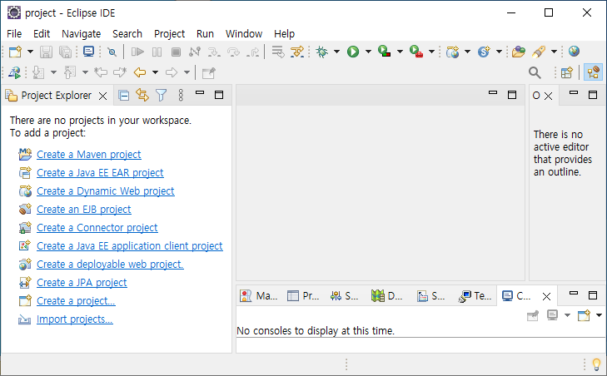Screen dimensions: 607x376
Task: Select the Java EE perspective button
Action: click(593, 72)
